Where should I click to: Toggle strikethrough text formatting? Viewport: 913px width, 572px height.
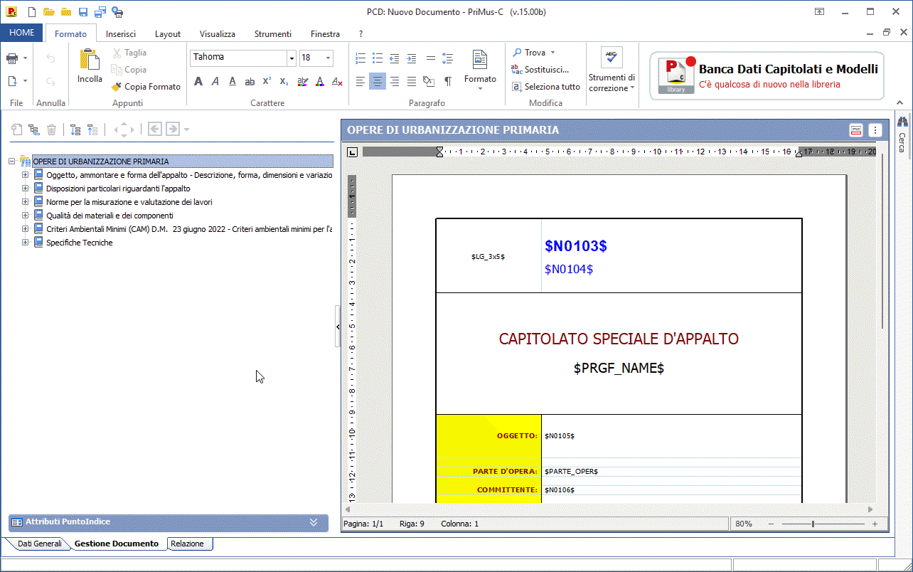tap(250, 82)
